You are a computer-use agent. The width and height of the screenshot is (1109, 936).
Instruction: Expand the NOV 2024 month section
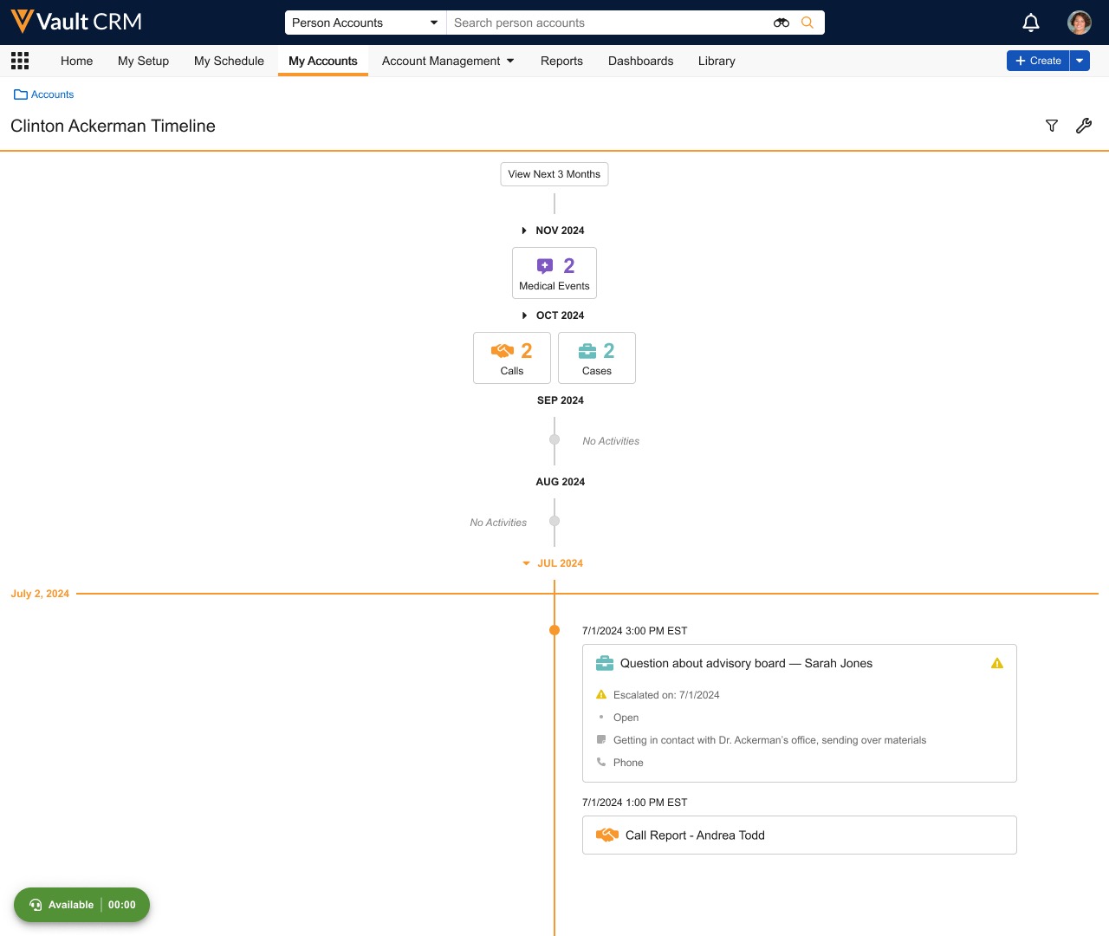point(552,231)
